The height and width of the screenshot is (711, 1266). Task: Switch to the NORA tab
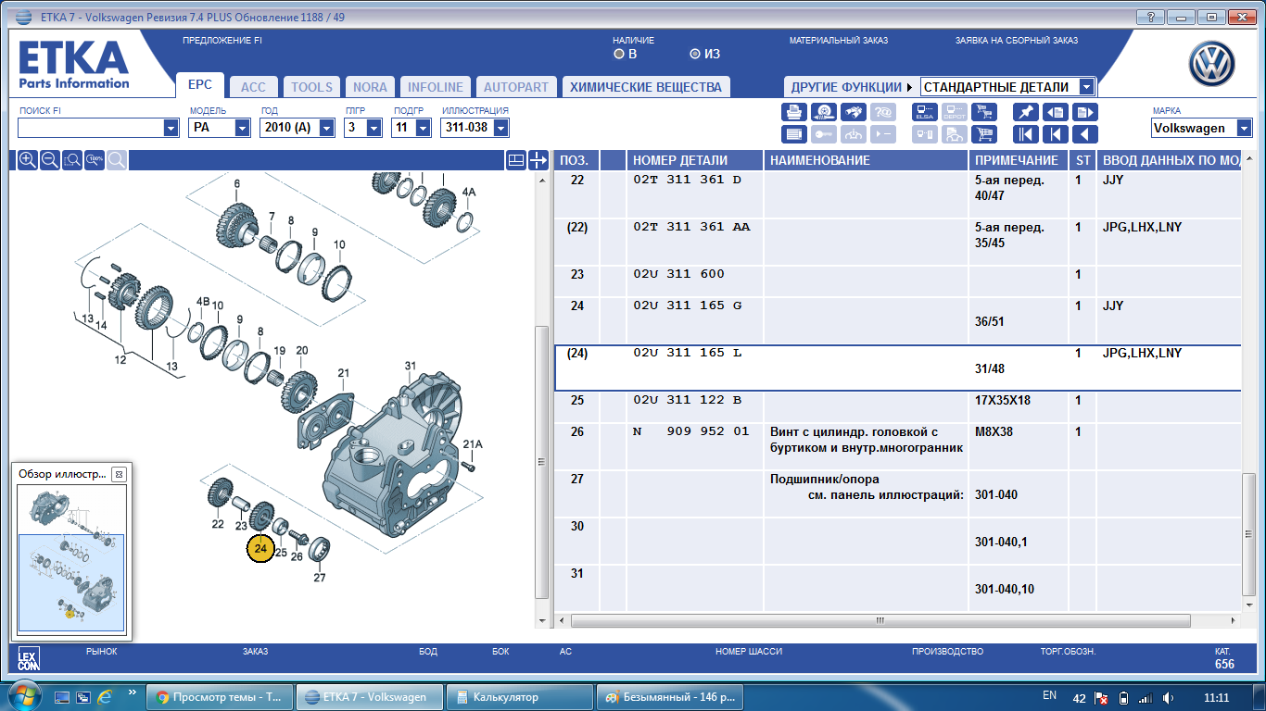371,87
